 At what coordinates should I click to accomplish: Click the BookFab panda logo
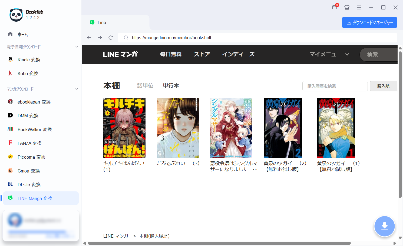[x=16, y=15]
